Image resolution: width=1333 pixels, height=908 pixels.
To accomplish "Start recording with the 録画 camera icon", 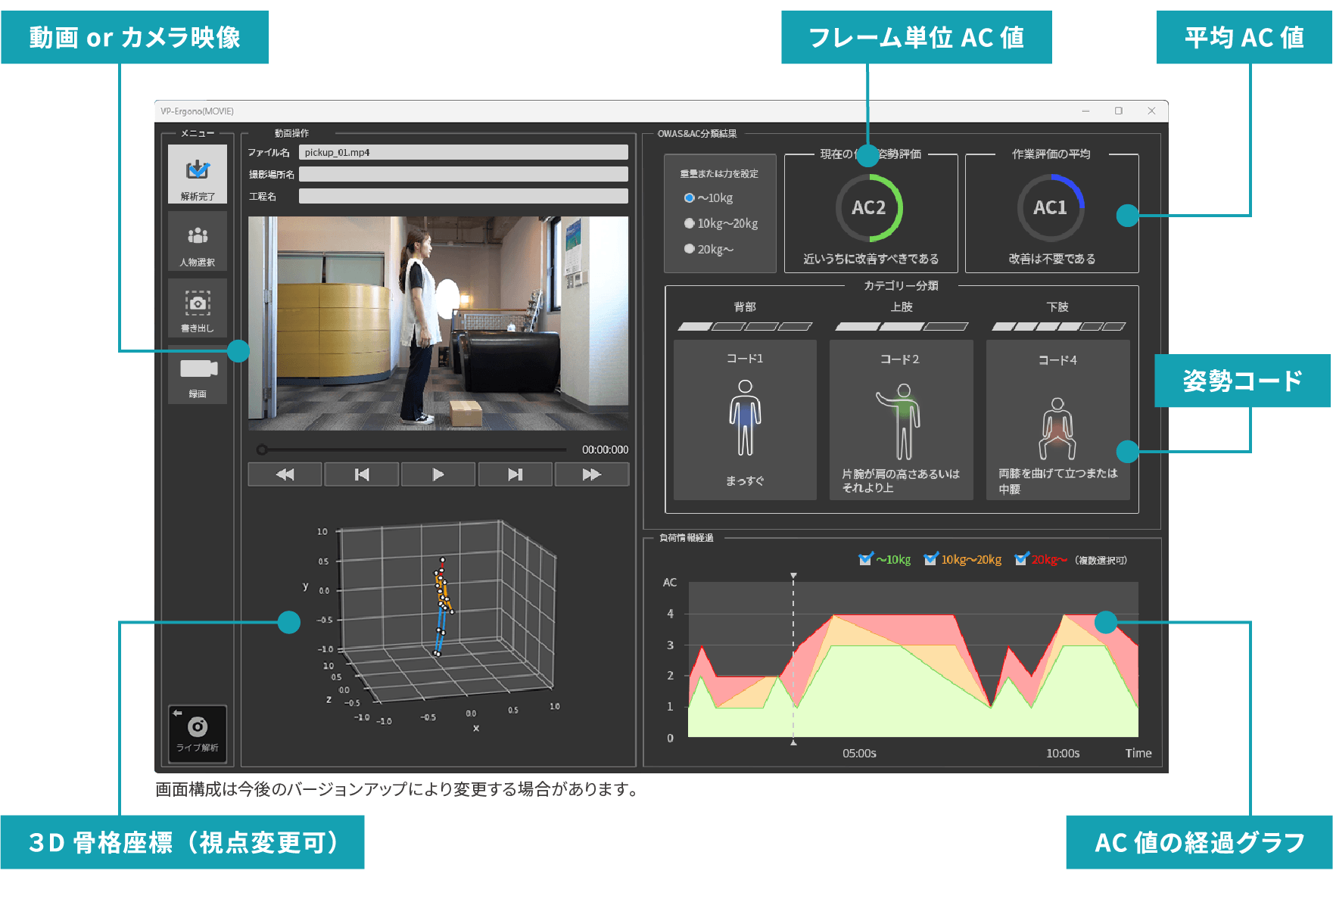I will click(x=198, y=374).
